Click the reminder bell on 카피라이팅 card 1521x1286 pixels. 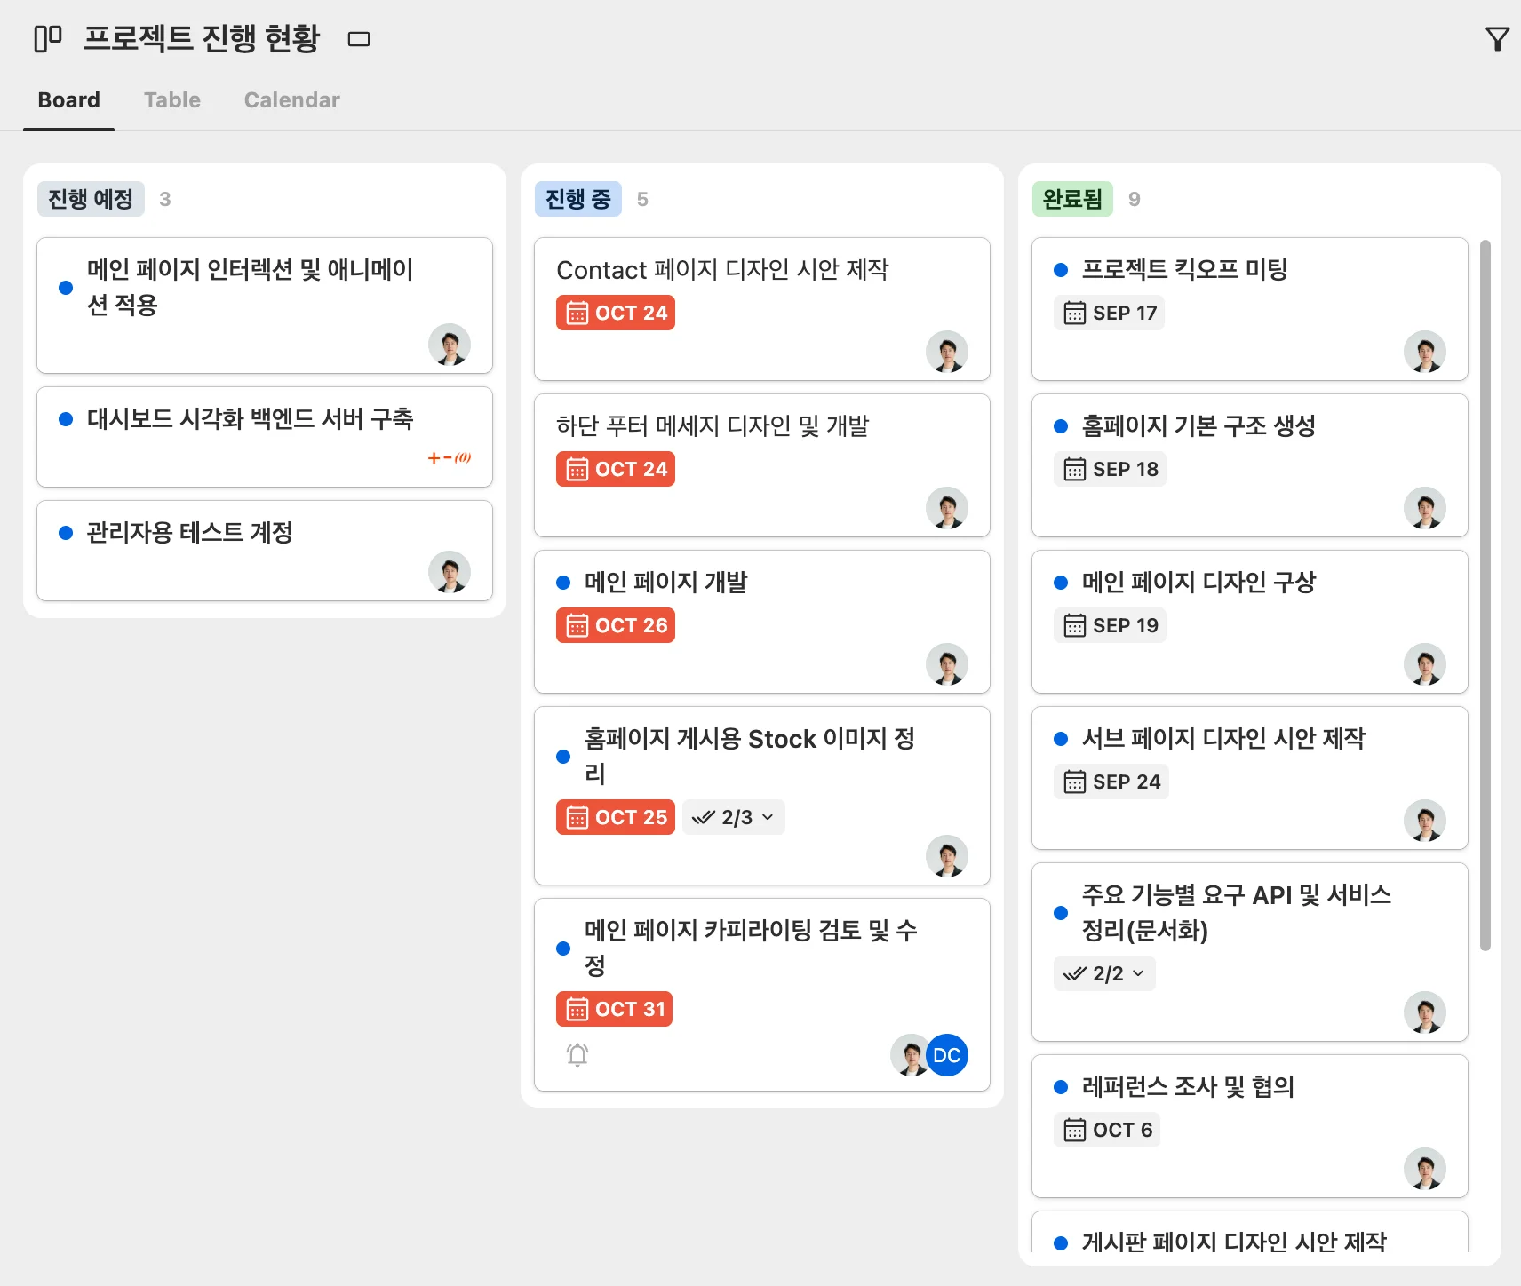click(577, 1054)
